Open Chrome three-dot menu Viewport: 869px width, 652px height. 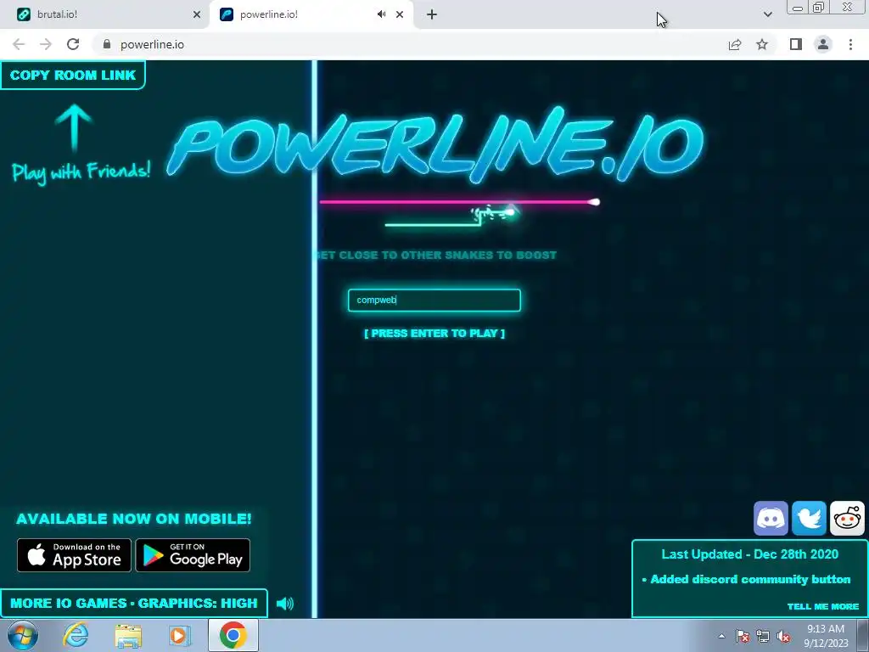coord(850,44)
